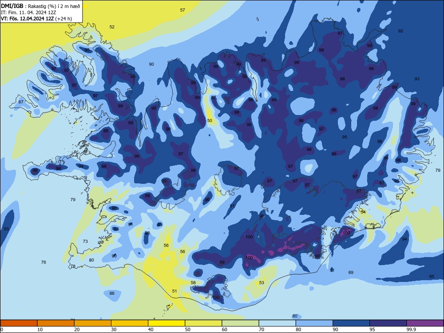
Task: Click the '86' humidity value label
Action: (x=112, y=293)
